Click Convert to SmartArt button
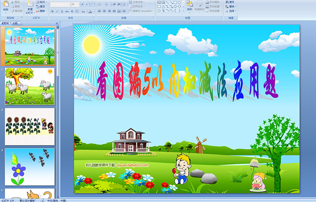 (141, 11)
